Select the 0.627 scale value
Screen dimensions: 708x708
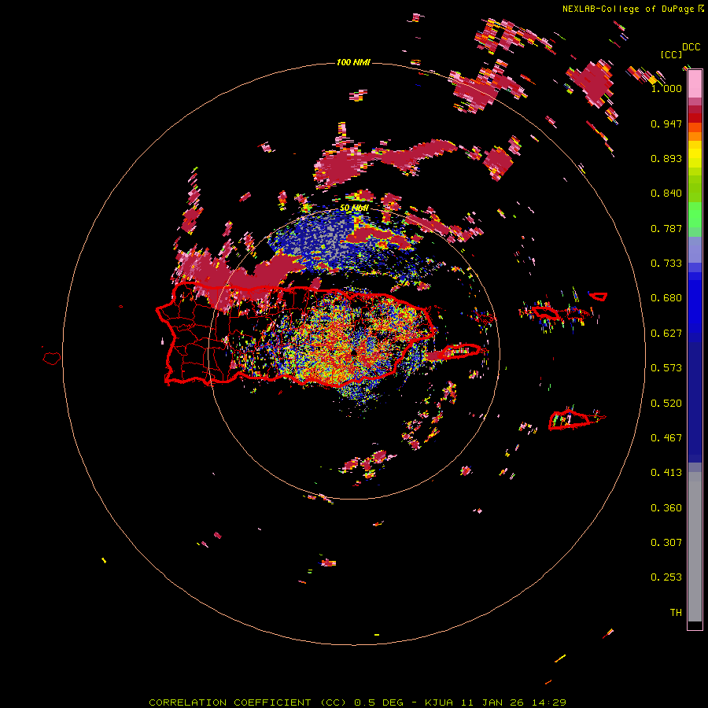tap(666, 334)
